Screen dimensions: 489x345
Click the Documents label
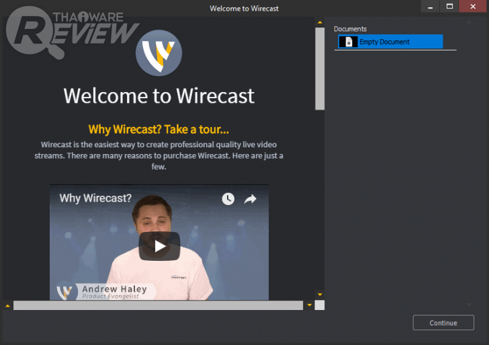click(x=350, y=29)
